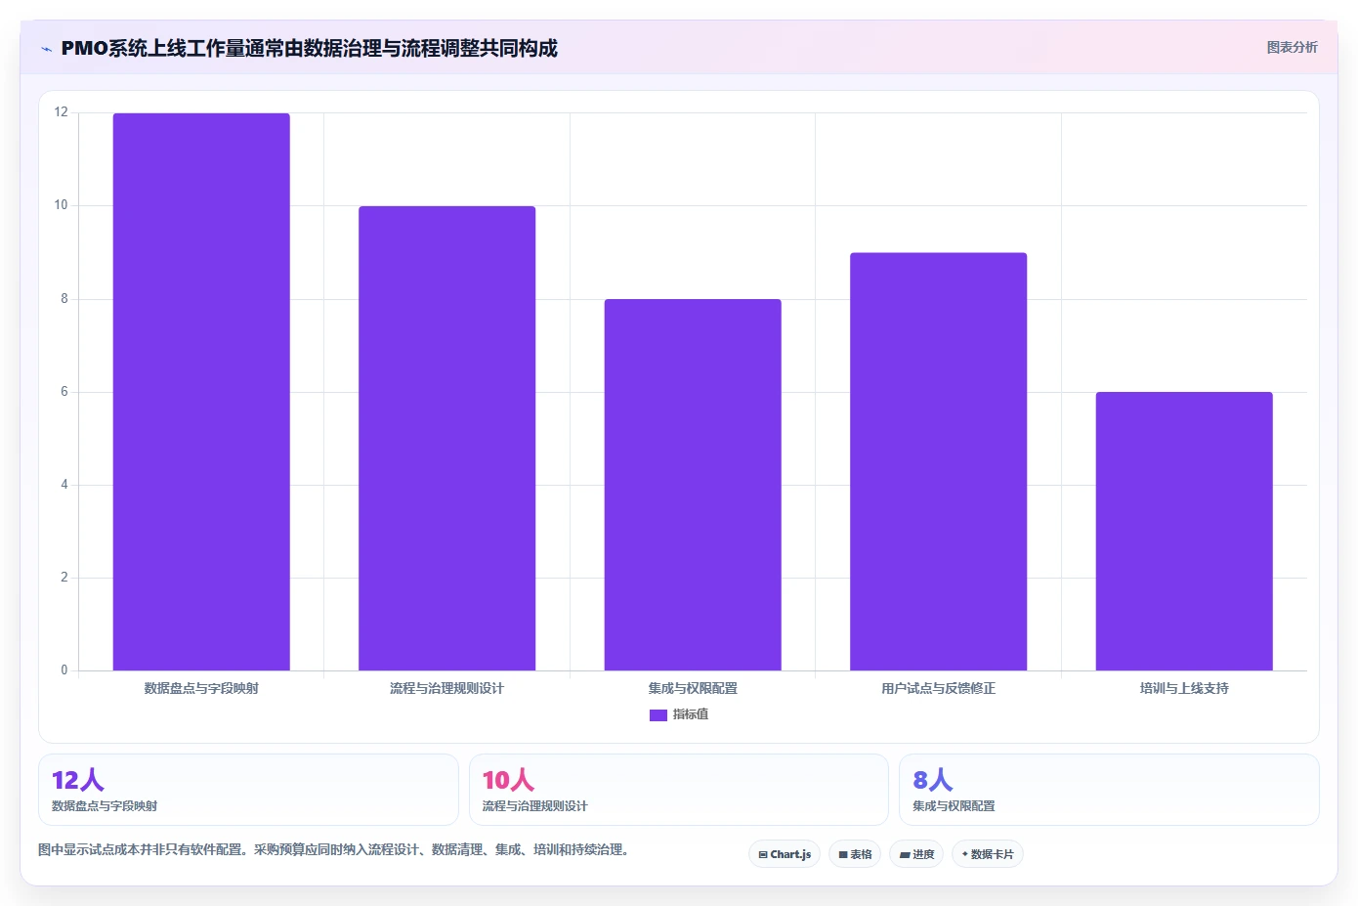The image size is (1358, 906).
Task: Click the 12人 figure in first card
Action: pyautogui.click(x=78, y=780)
